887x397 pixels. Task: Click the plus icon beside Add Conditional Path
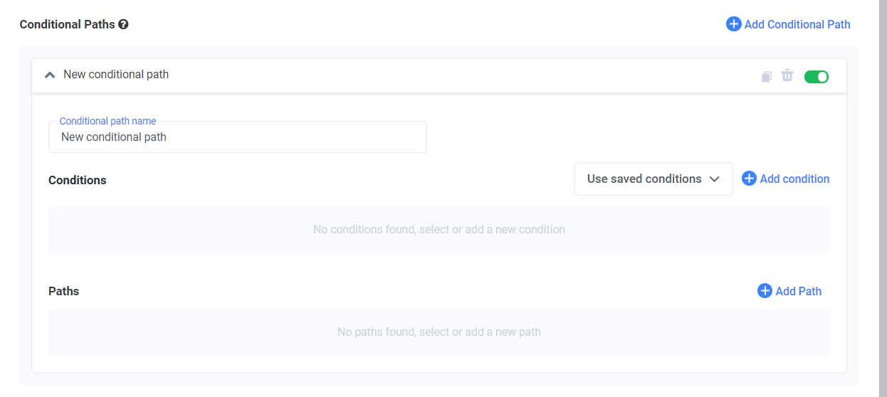(733, 24)
